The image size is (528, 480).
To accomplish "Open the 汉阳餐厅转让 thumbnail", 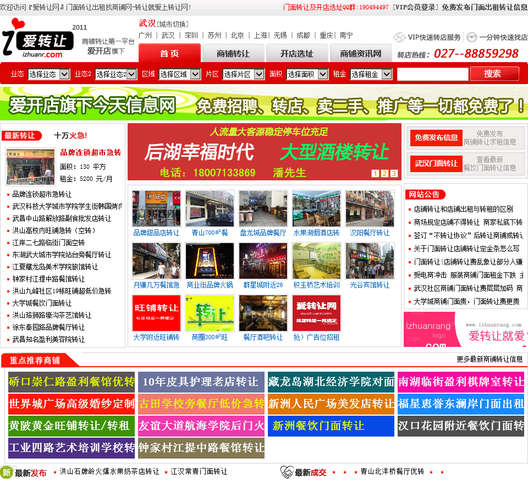I will point(370,209).
